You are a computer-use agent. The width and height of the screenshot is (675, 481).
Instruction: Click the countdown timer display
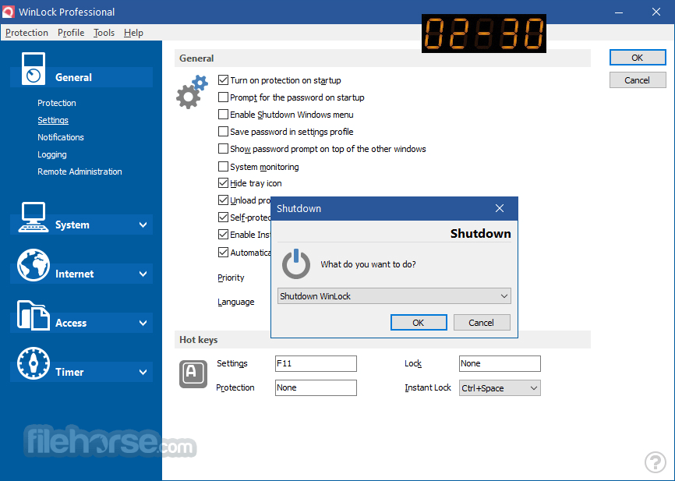tap(484, 34)
